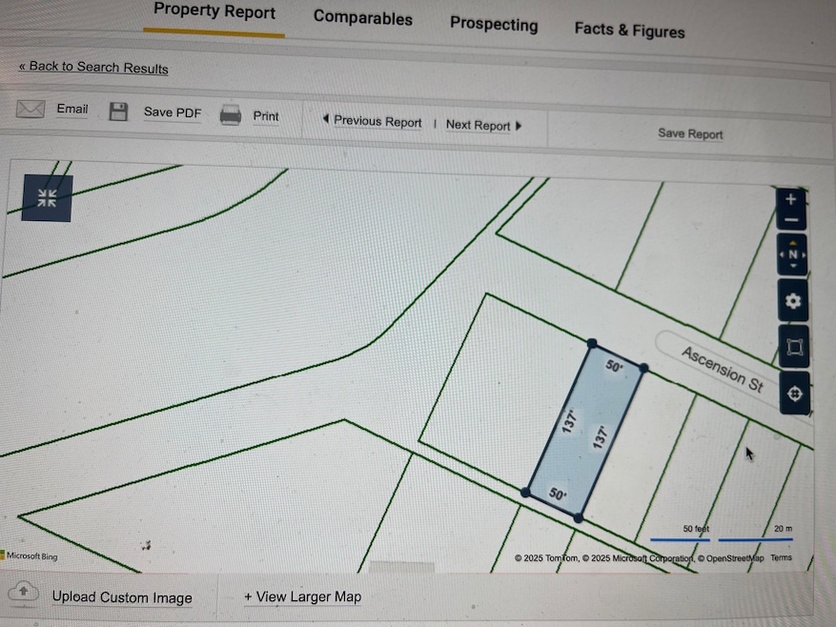This screenshot has height=627, width=836.
Task: Click the floppy disk Save PDF icon
Action: (x=118, y=112)
